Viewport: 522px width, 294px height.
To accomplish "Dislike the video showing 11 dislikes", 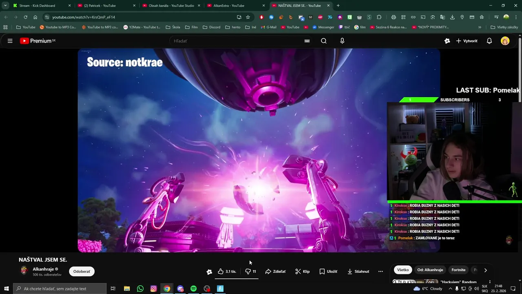I will pos(250,272).
